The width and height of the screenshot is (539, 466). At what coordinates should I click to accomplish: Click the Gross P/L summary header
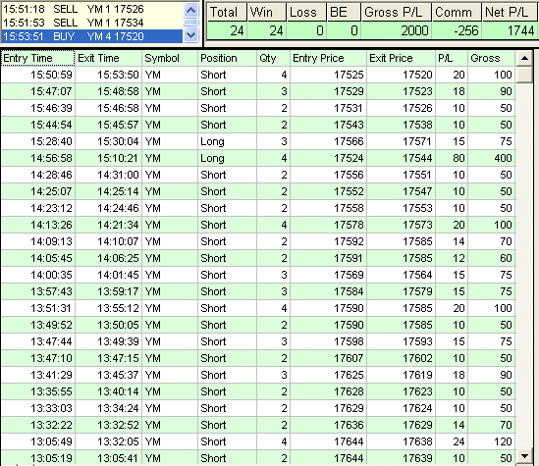pos(397,13)
